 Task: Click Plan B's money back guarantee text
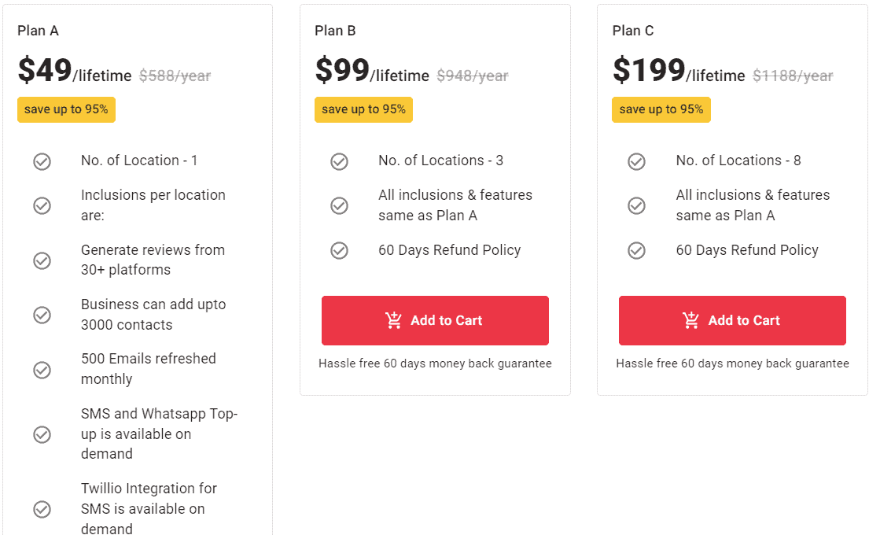(x=435, y=363)
